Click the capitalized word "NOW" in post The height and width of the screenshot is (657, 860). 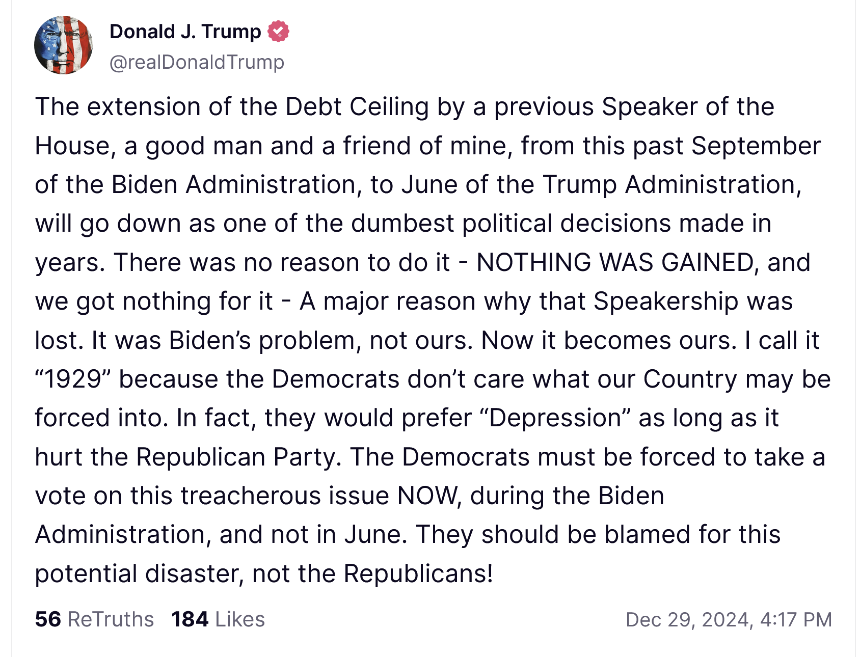pyautogui.click(x=427, y=496)
